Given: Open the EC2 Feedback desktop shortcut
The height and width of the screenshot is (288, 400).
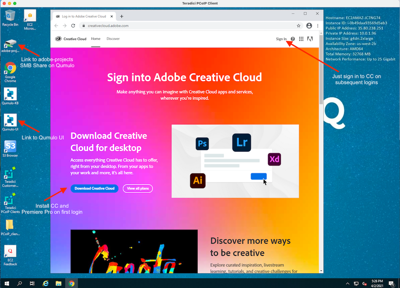Looking at the screenshot, I should 10,256.
